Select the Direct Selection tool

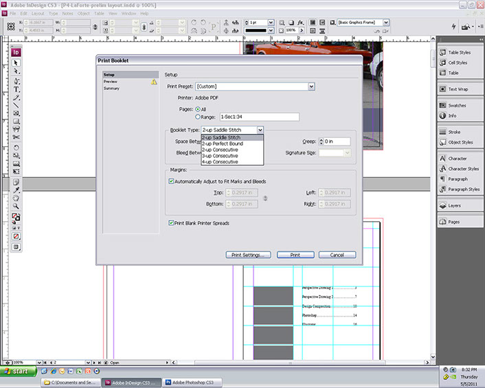tap(16, 71)
